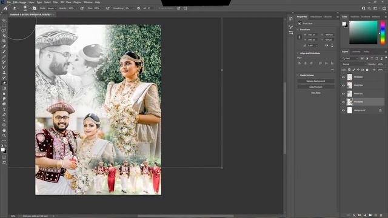
Task: Switch to the Adjustments tab
Action: pos(316,17)
